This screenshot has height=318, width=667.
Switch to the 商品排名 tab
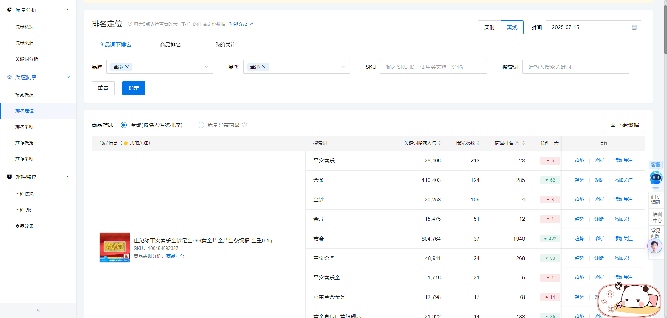pos(170,45)
